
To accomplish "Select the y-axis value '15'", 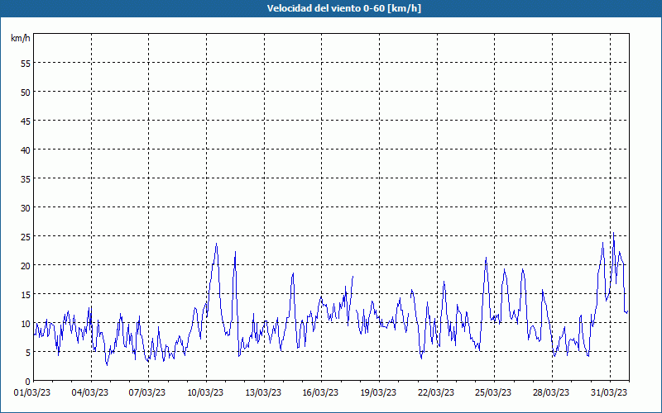I will (26, 295).
